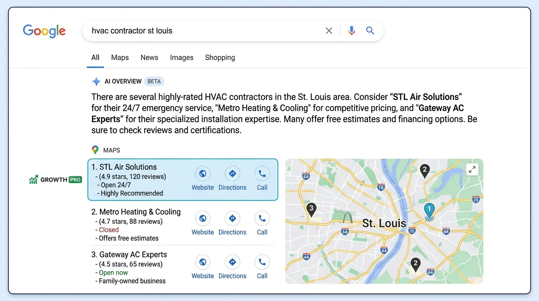Viewport: 539px width, 301px height.
Task: Click the search box containing hvac contractor st louis
Action: pos(233,31)
